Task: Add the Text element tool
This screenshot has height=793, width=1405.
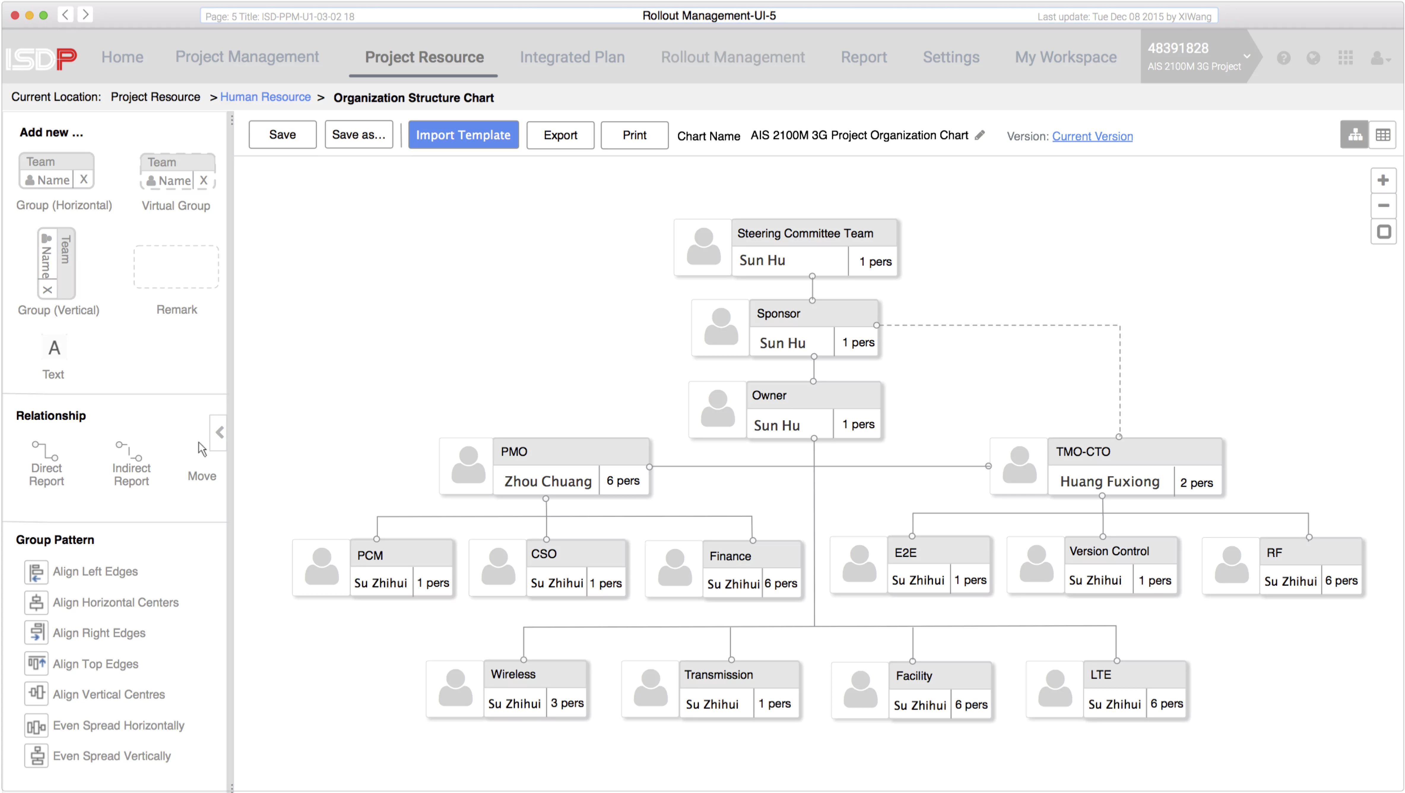Action: [x=53, y=348]
